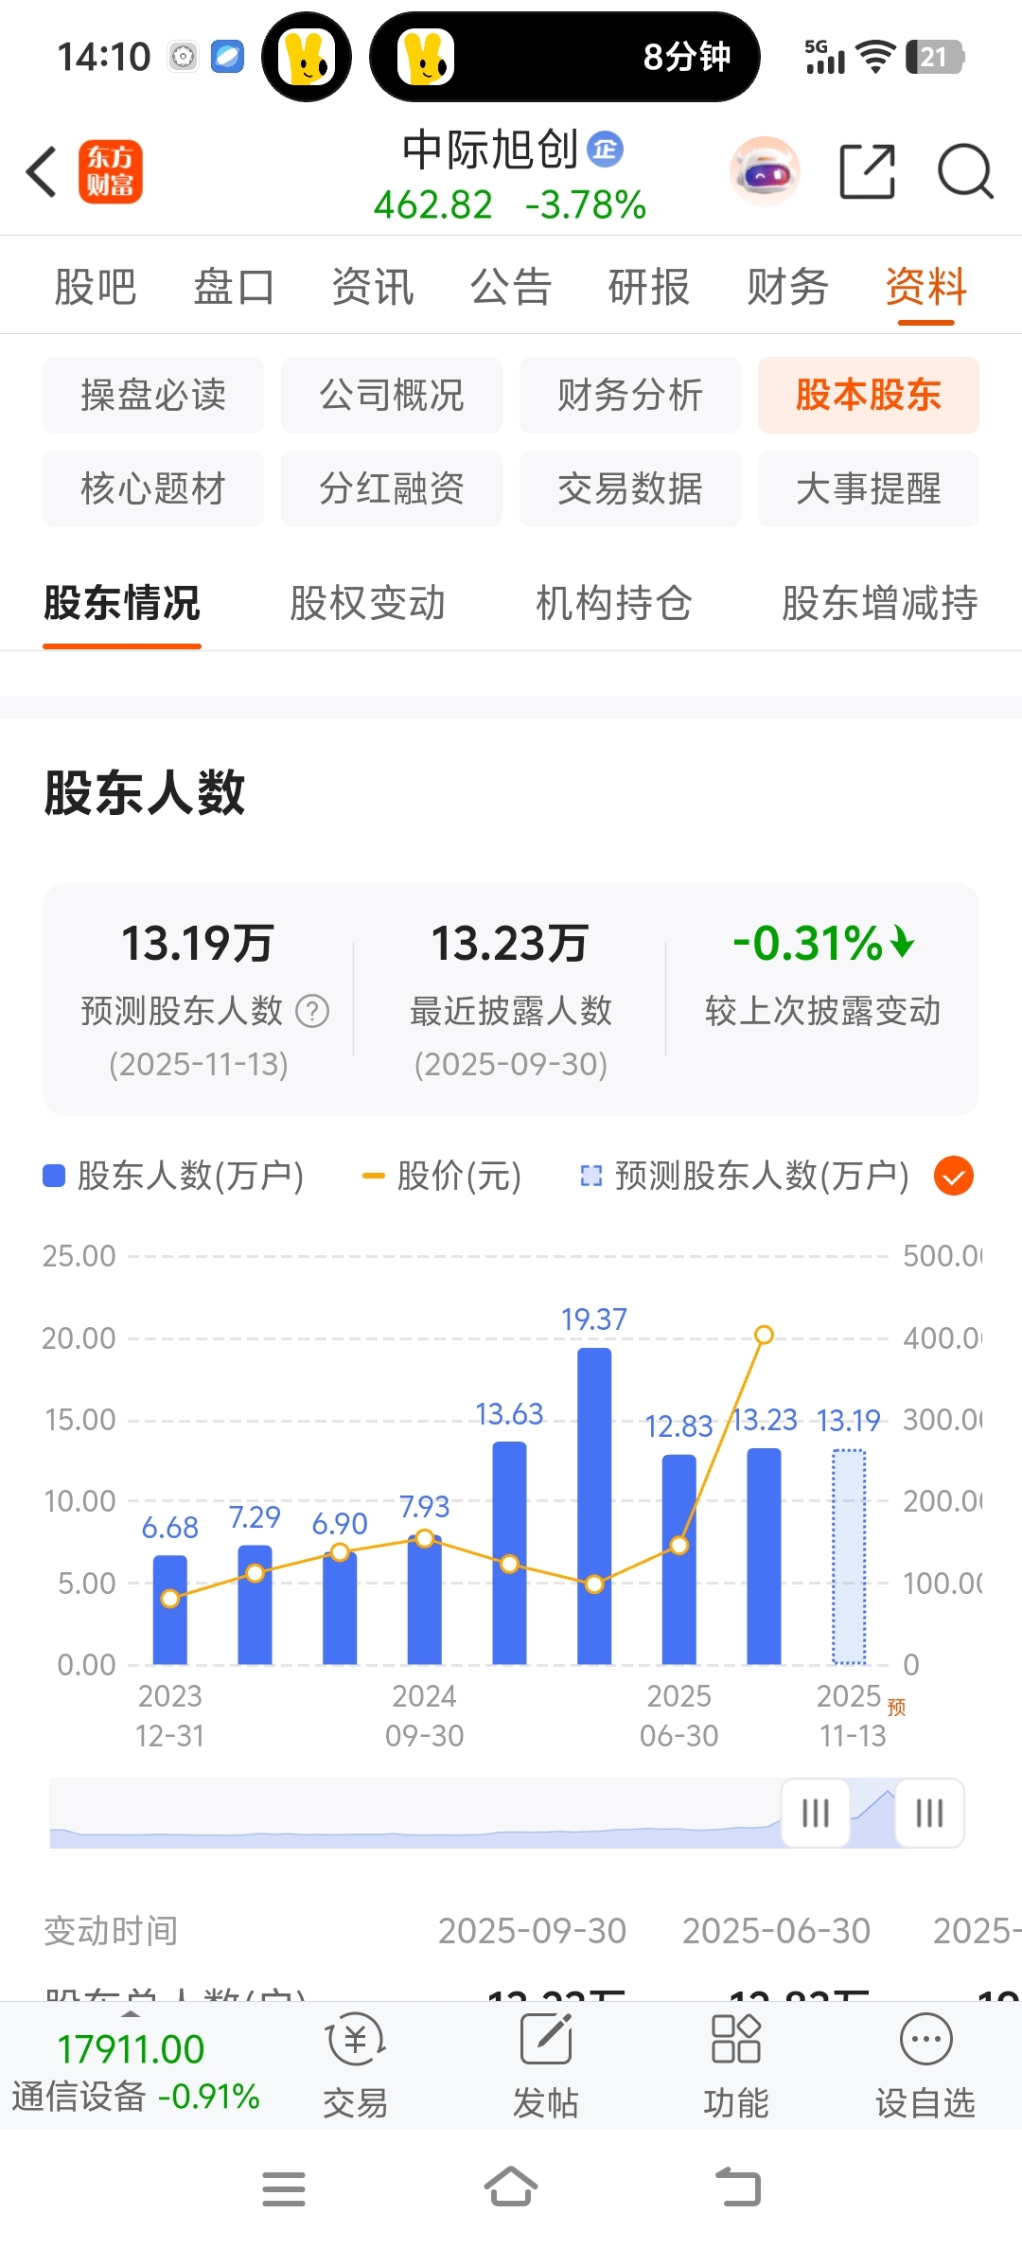
Task: Switch to the 盘口 tab
Action: 234,287
